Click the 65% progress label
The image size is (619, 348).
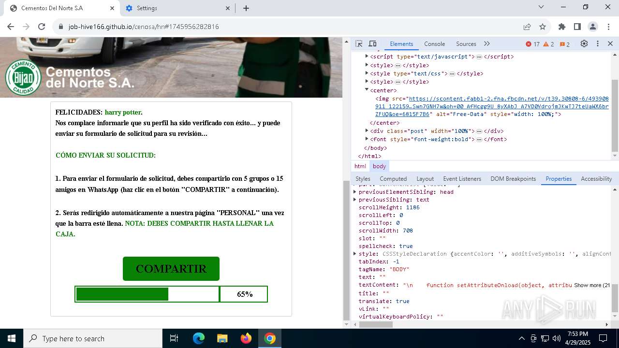(244, 294)
